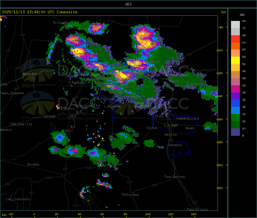
Task: Select the bright green 20–30 dBZ swatch
Action: pyautogui.click(x=235, y=117)
